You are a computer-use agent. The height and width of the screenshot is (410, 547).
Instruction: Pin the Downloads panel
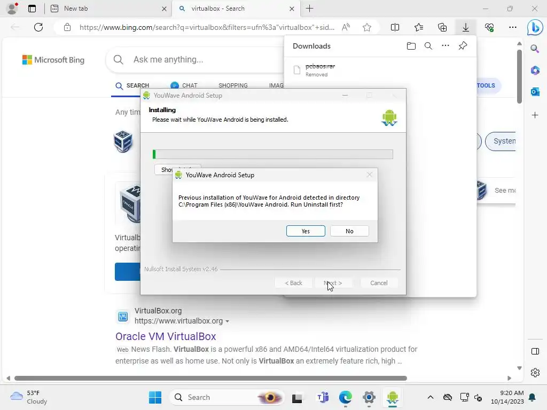[463, 46]
